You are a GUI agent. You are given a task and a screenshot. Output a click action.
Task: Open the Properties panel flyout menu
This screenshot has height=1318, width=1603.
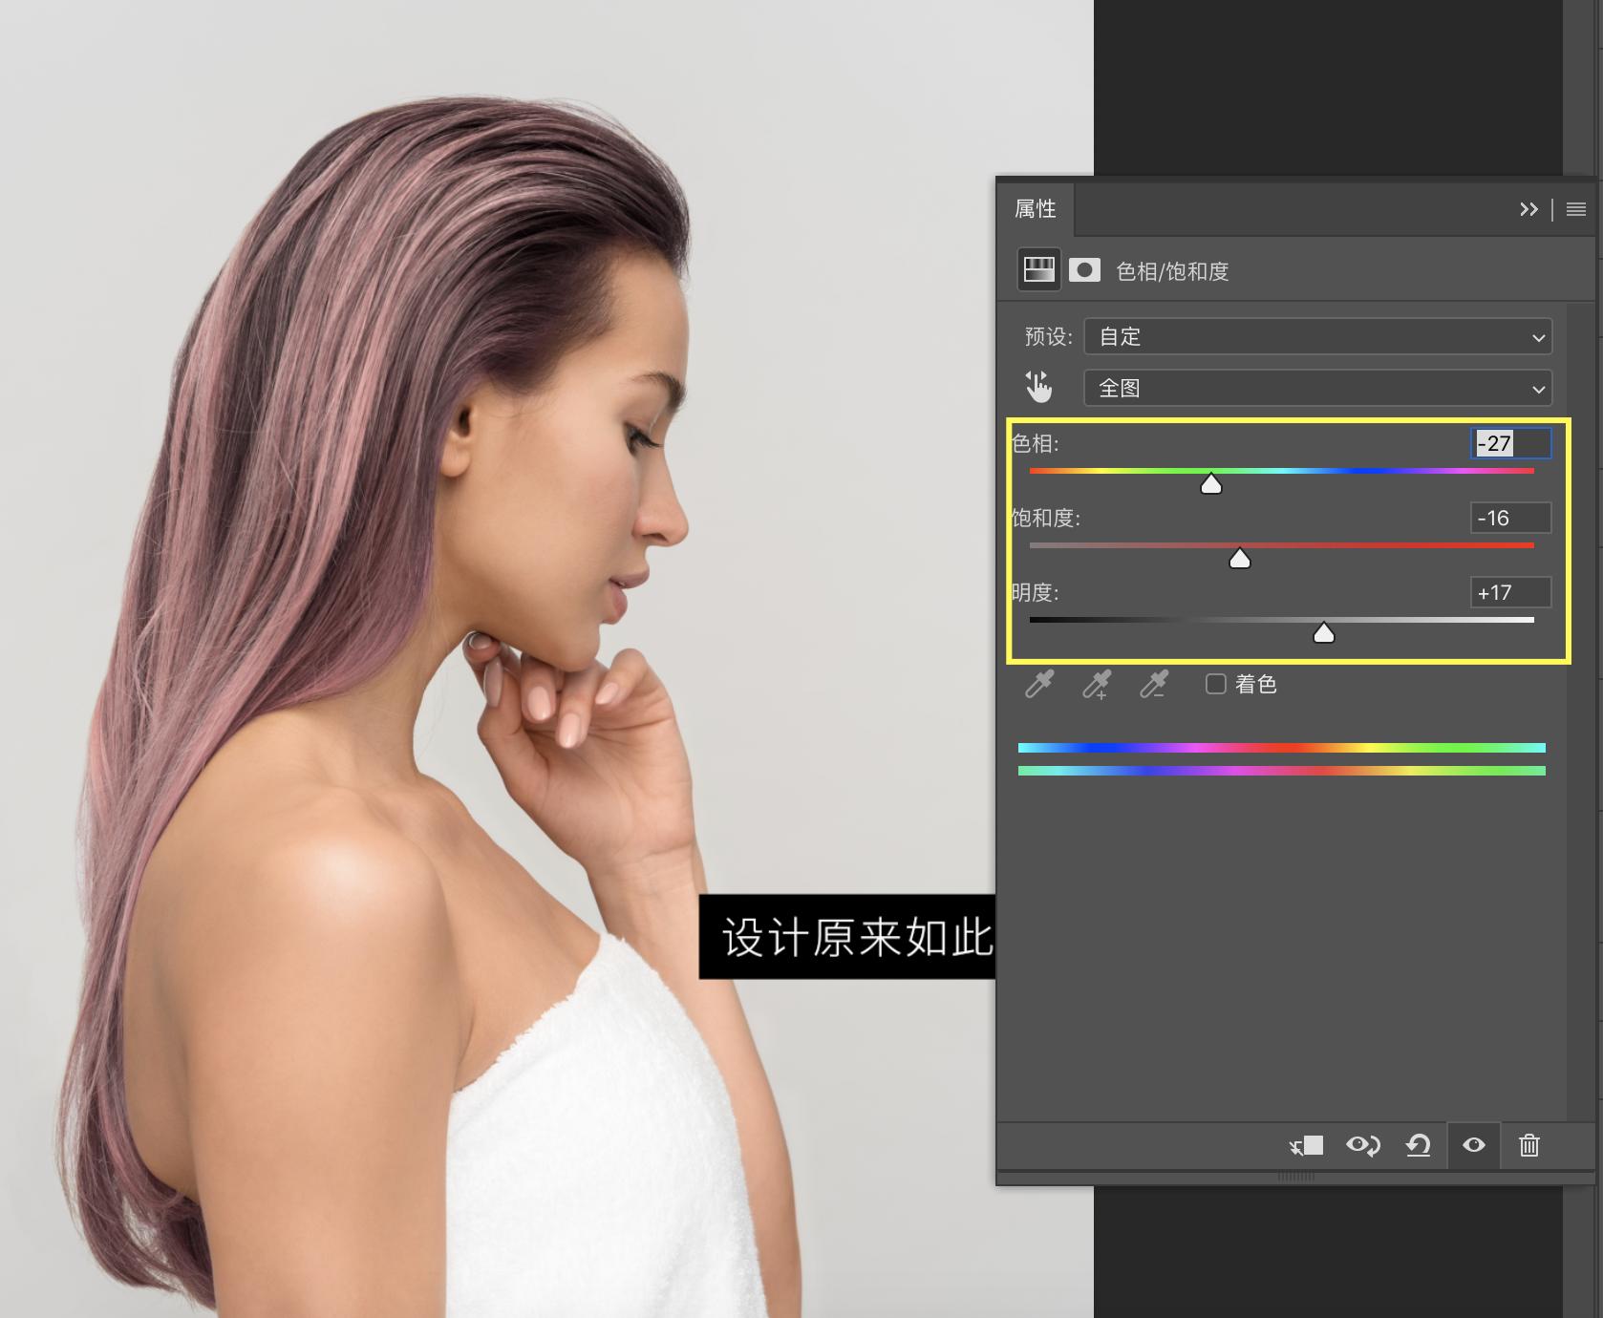[1576, 209]
